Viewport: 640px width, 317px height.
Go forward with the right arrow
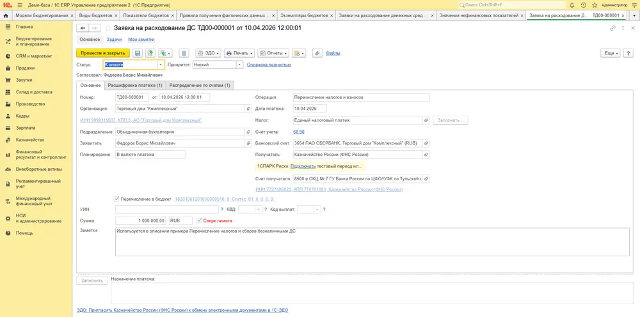(x=94, y=28)
